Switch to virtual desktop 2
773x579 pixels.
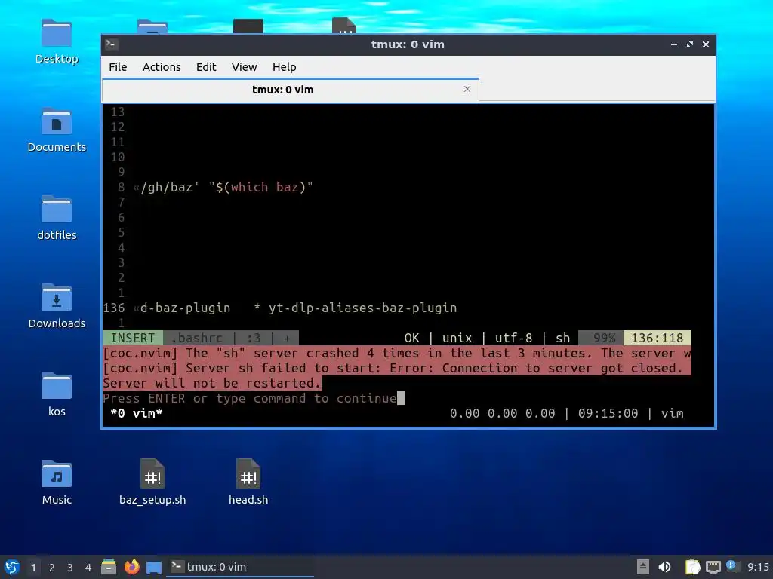click(52, 568)
